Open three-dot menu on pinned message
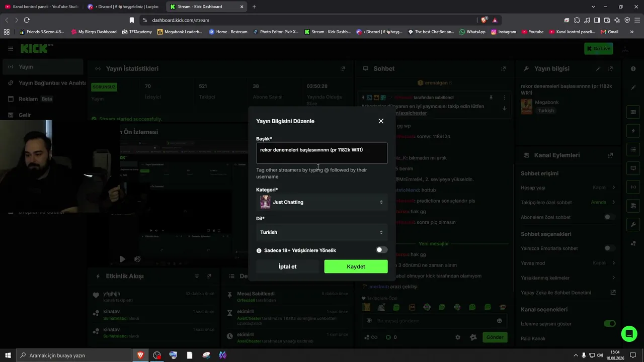Viewport: 644px width, 362px height. click(x=504, y=97)
